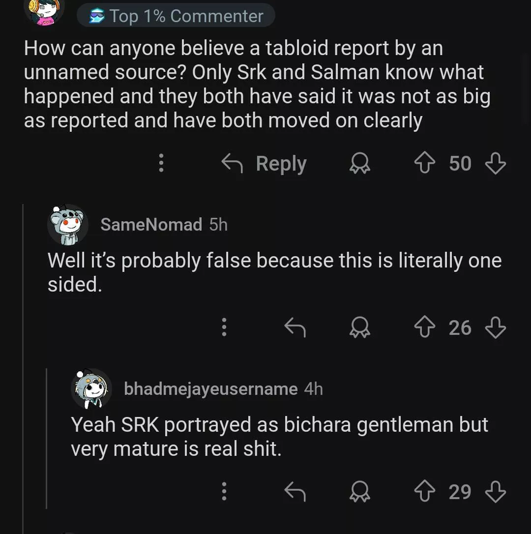Award bhadmejayeusername's comment

click(360, 492)
